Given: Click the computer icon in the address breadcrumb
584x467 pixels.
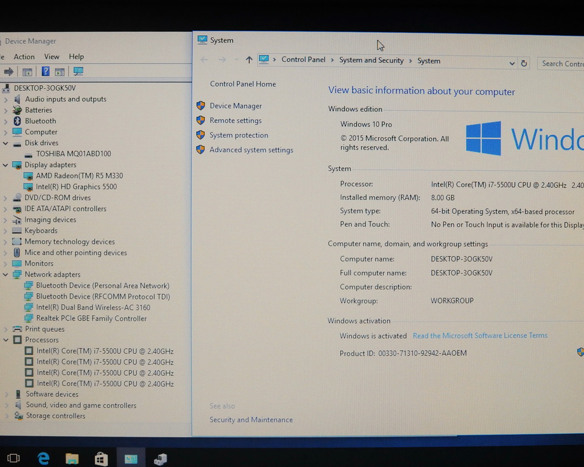Looking at the screenshot, I should click(263, 60).
